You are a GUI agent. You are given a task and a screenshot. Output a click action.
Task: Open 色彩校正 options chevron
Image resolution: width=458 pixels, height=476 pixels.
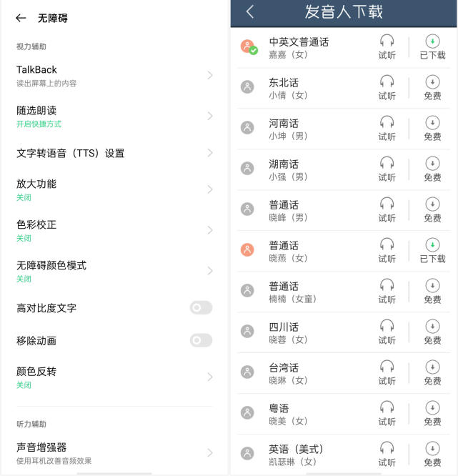coord(210,230)
